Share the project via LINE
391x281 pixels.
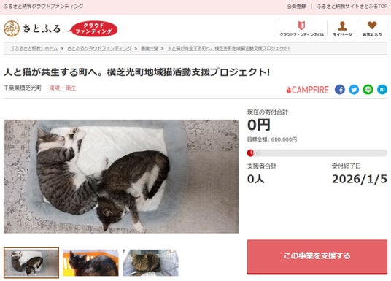[x=368, y=90]
